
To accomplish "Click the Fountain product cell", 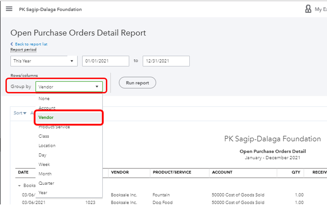I will pyautogui.click(x=161, y=195).
